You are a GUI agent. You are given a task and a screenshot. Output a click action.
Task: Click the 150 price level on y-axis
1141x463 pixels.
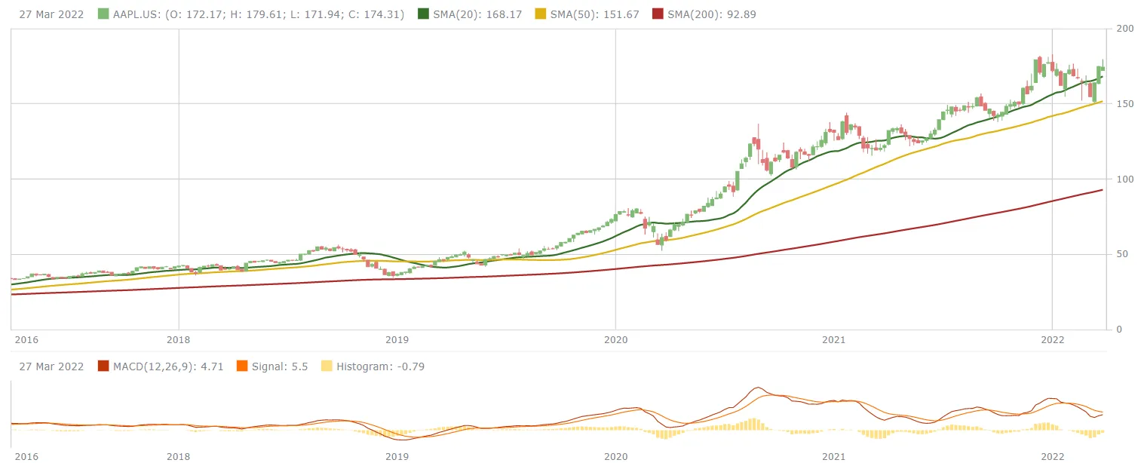pyautogui.click(x=1118, y=103)
